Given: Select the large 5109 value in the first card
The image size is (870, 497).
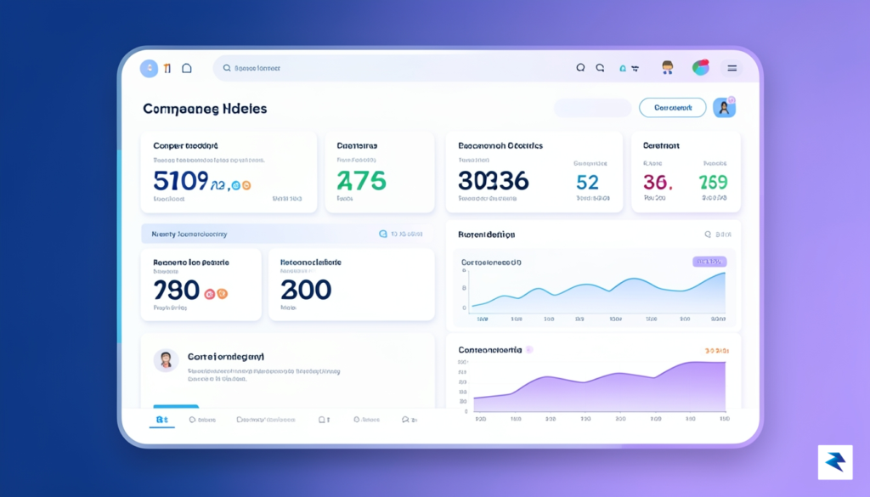Looking at the screenshot, I should click(181, 181).
